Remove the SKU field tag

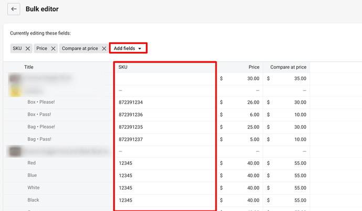click(x=28, y=48)
